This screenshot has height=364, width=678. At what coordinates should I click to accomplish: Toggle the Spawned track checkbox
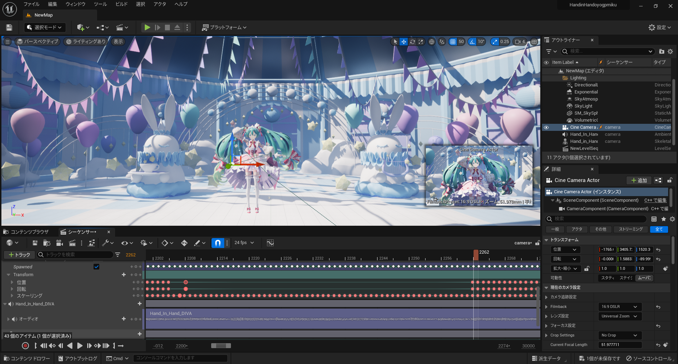(x=96, y=267)
